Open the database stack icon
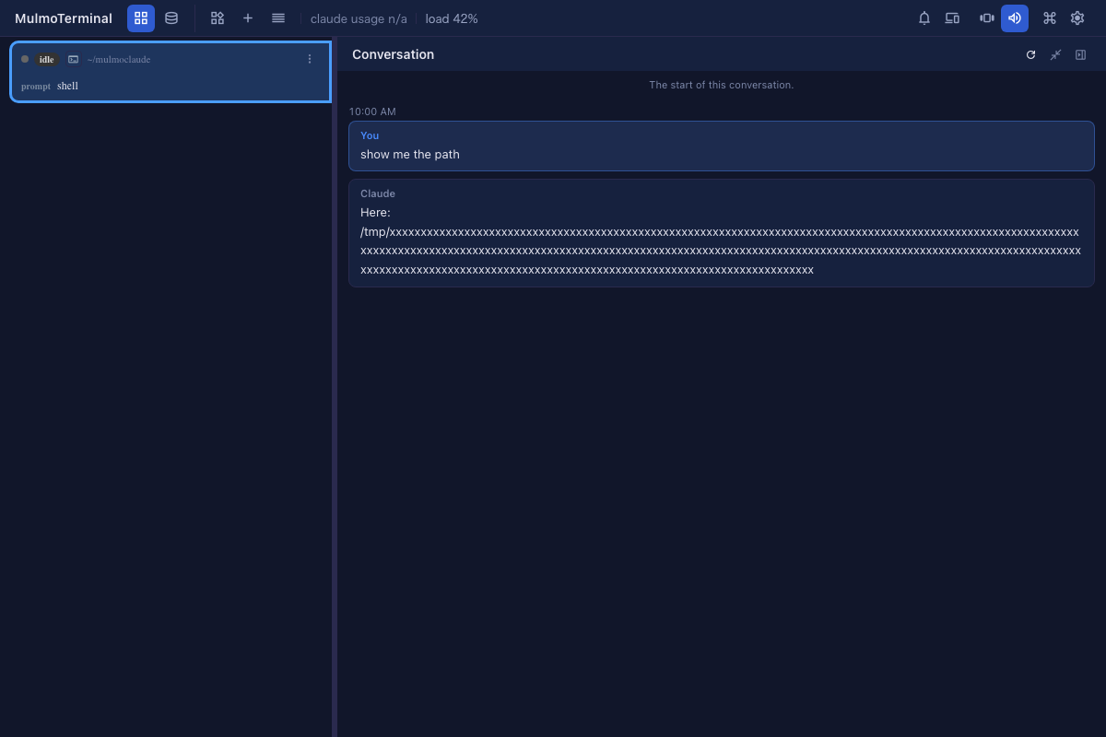 click(171, 18)
